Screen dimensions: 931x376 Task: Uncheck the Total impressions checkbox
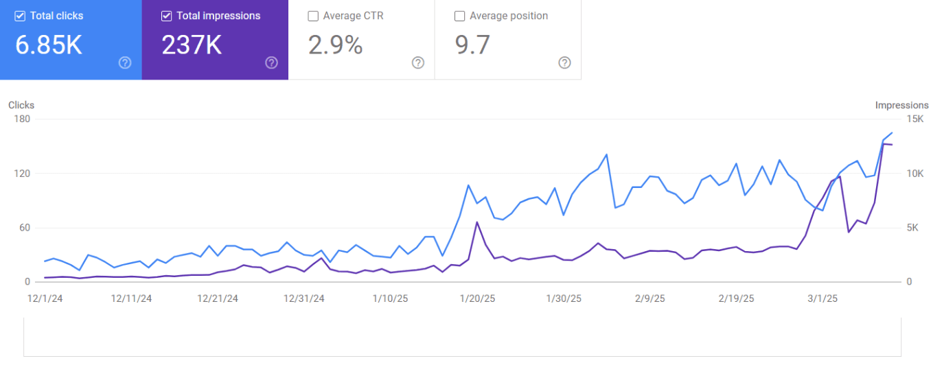[x=167, y=16]
